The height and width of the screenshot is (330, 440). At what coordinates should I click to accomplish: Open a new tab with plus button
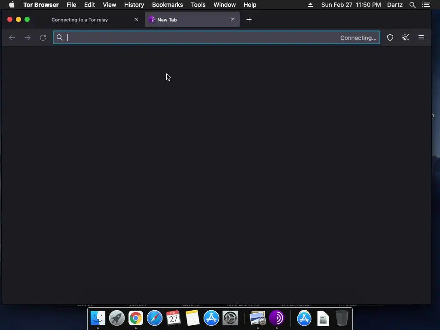pyautogui.click(x=249, y=20)
